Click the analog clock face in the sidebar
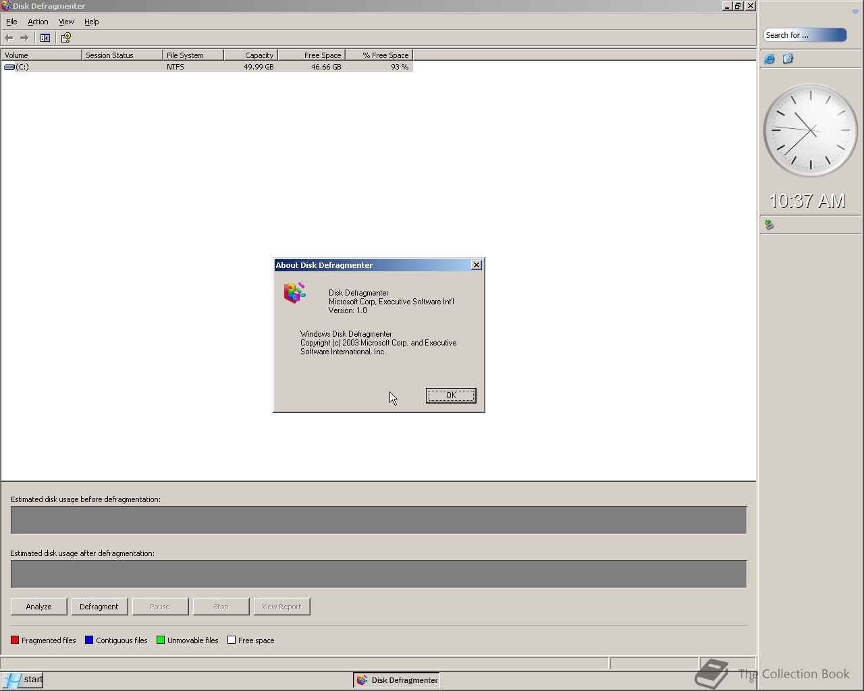 (x=810, y=130)
